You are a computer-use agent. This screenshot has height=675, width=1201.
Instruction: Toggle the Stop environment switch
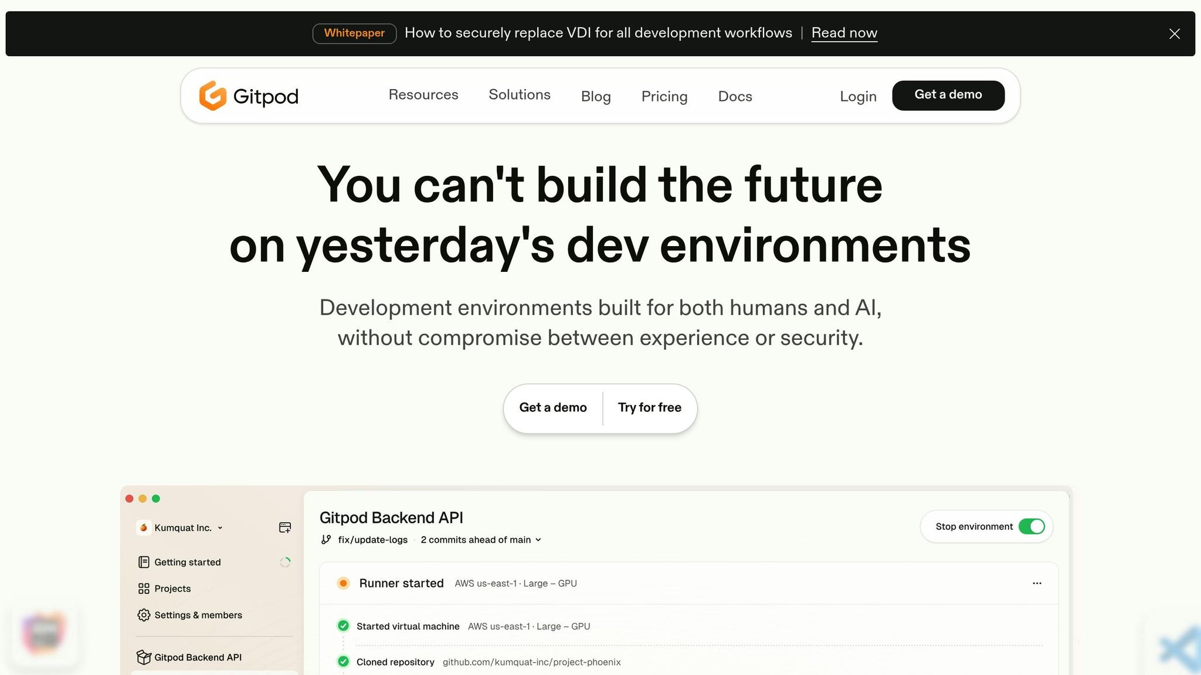1032,527
